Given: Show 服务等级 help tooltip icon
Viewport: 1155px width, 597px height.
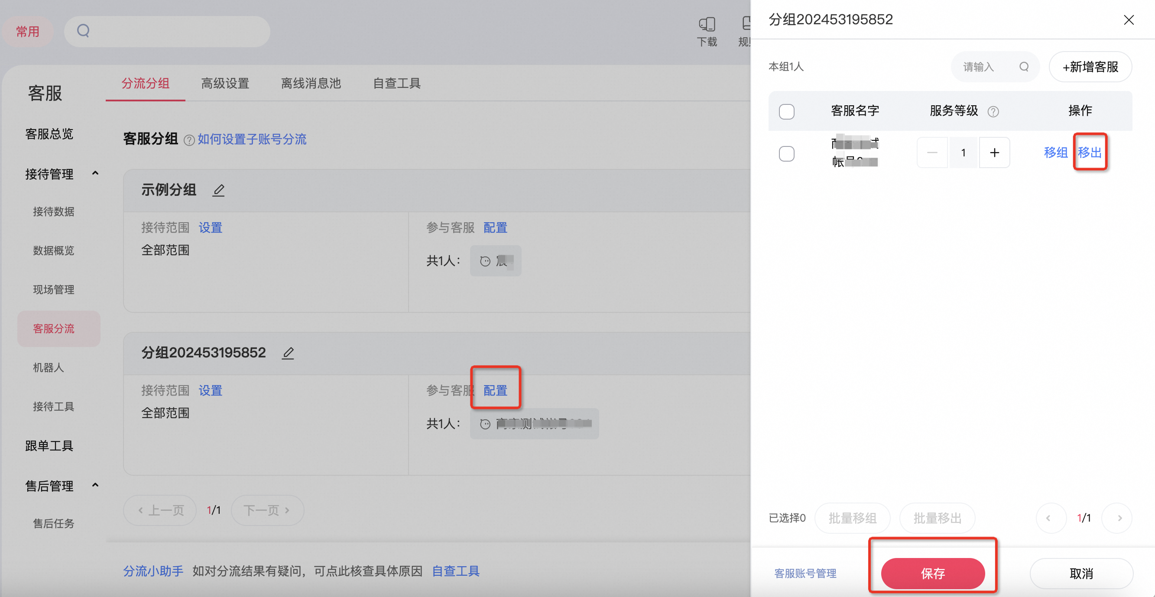Looking at the screenshot, I should 993,111.
